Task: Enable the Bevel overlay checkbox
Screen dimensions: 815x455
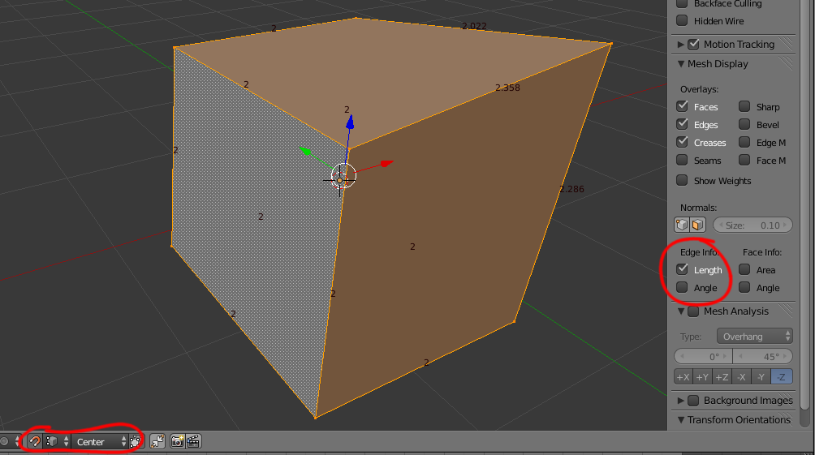Action: 744,124
